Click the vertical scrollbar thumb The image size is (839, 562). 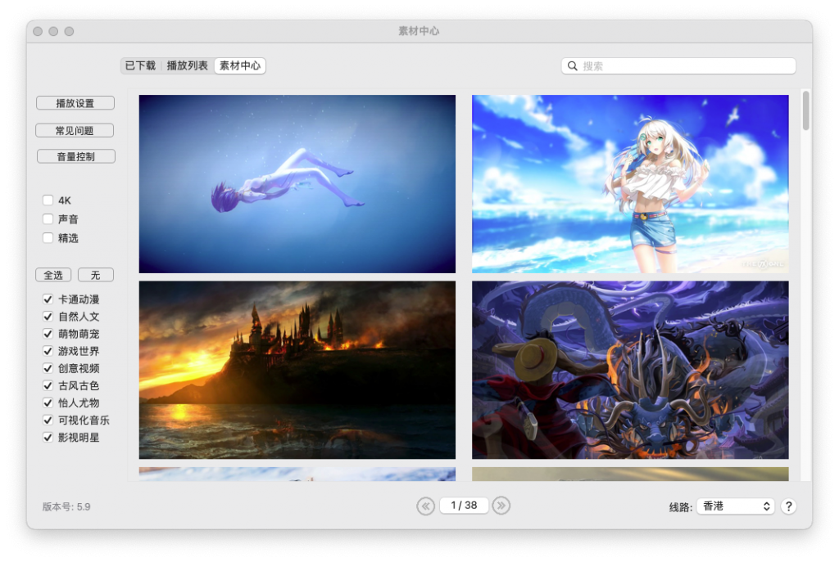pyautogui.click(x=805, y=110)
